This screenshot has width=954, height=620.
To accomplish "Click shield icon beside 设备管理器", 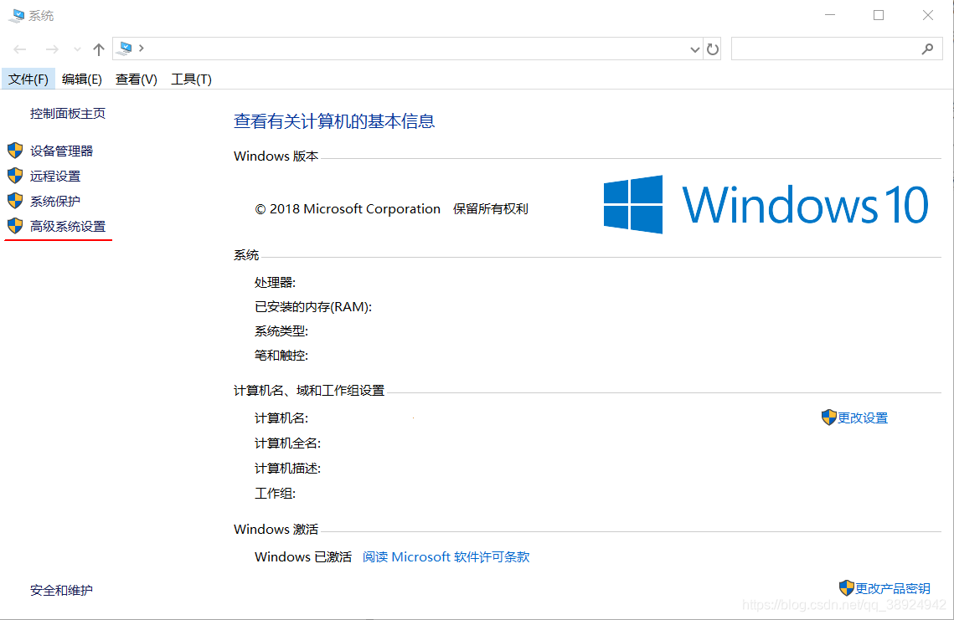I will (15, 151).
